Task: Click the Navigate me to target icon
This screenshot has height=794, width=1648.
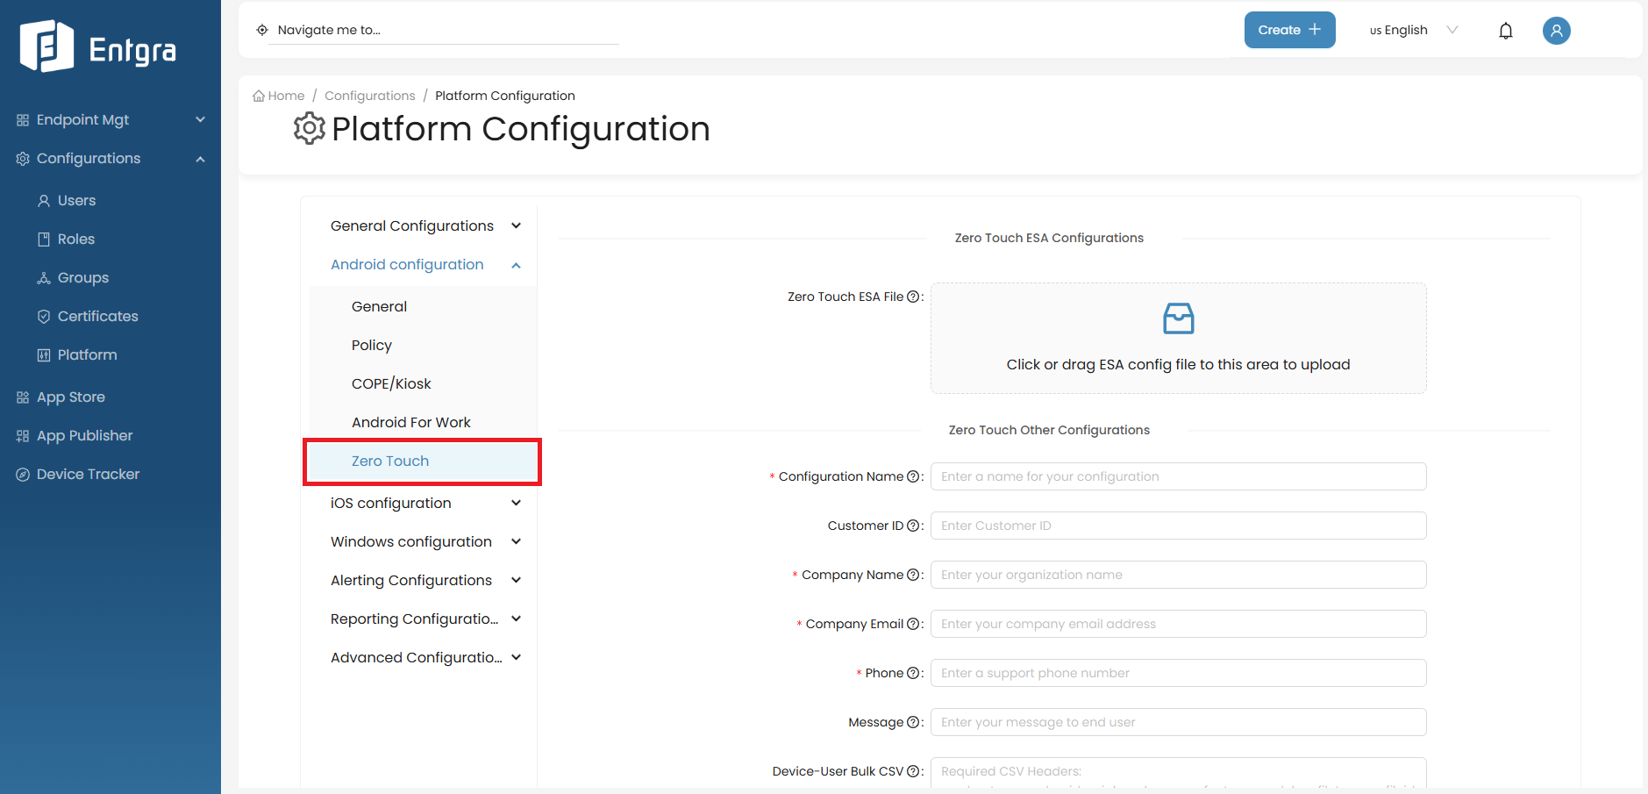Action: click(262, 30)
